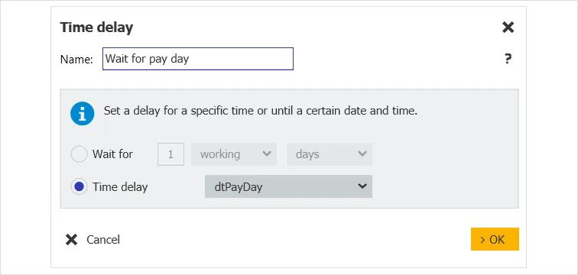Select the Time delay radio button
Screen dimensions: 578x275
79,186
